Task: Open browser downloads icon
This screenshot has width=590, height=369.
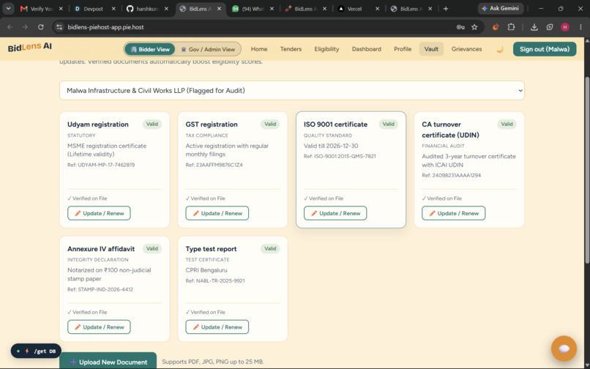Action: [534, 27]
